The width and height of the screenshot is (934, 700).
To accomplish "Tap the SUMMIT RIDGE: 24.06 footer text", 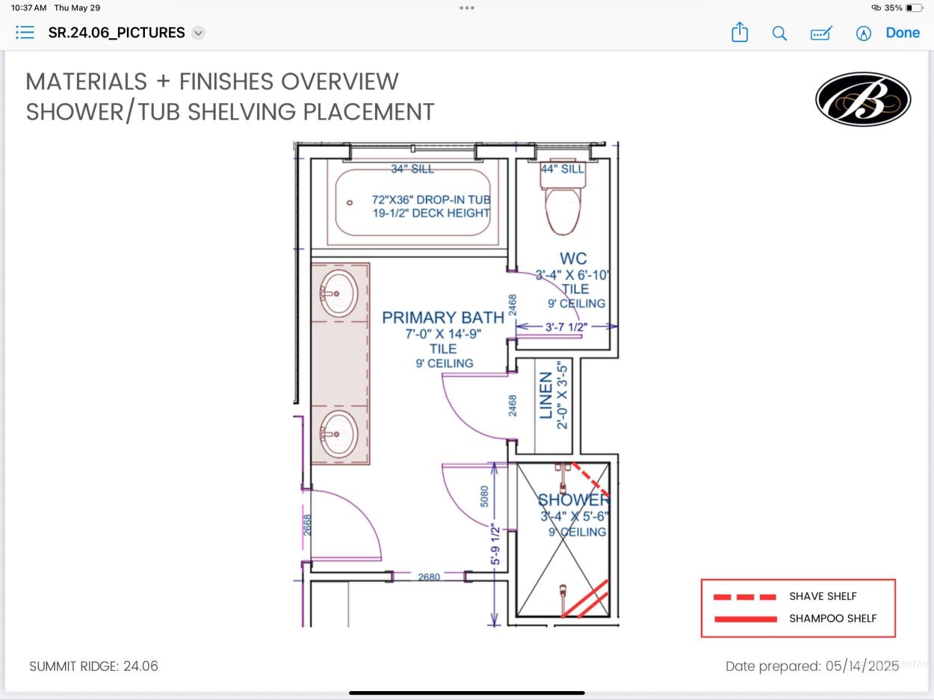I will point(94,666).
